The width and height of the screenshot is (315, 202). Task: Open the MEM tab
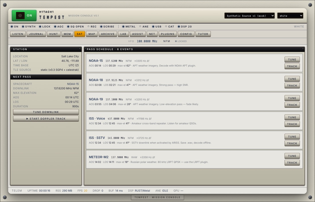click(x=67, y=34)
